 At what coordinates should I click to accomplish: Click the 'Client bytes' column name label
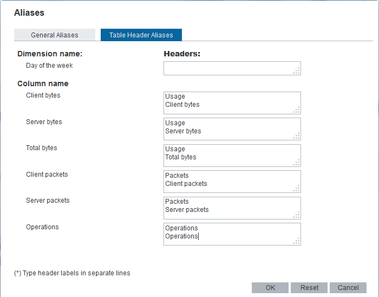tap(43, 95)
